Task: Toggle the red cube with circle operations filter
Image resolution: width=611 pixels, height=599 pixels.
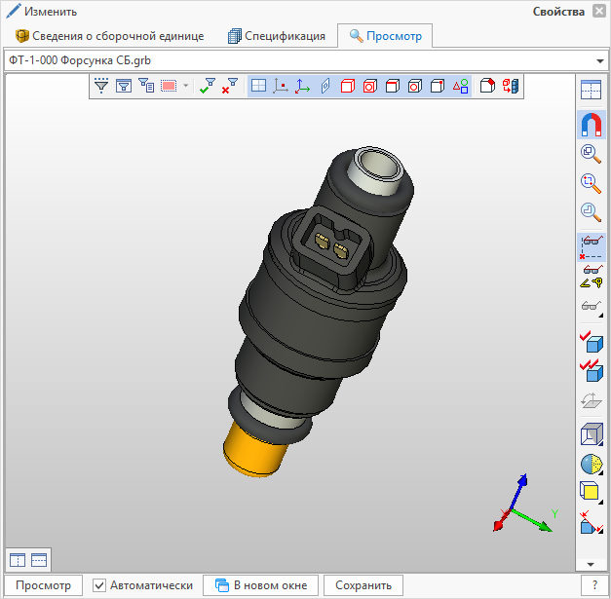Action: 369,86
